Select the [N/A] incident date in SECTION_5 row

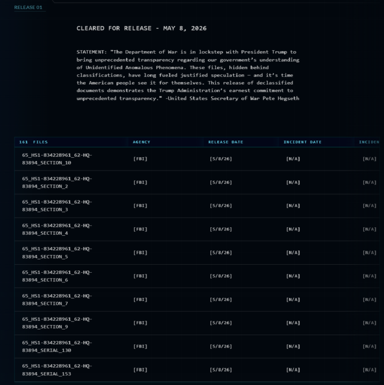coord(293,252)
